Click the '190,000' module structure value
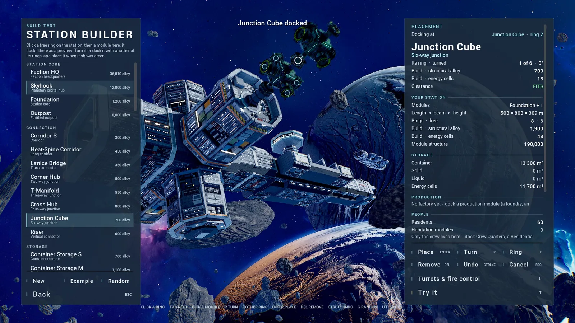 click(x=533, y=144)
